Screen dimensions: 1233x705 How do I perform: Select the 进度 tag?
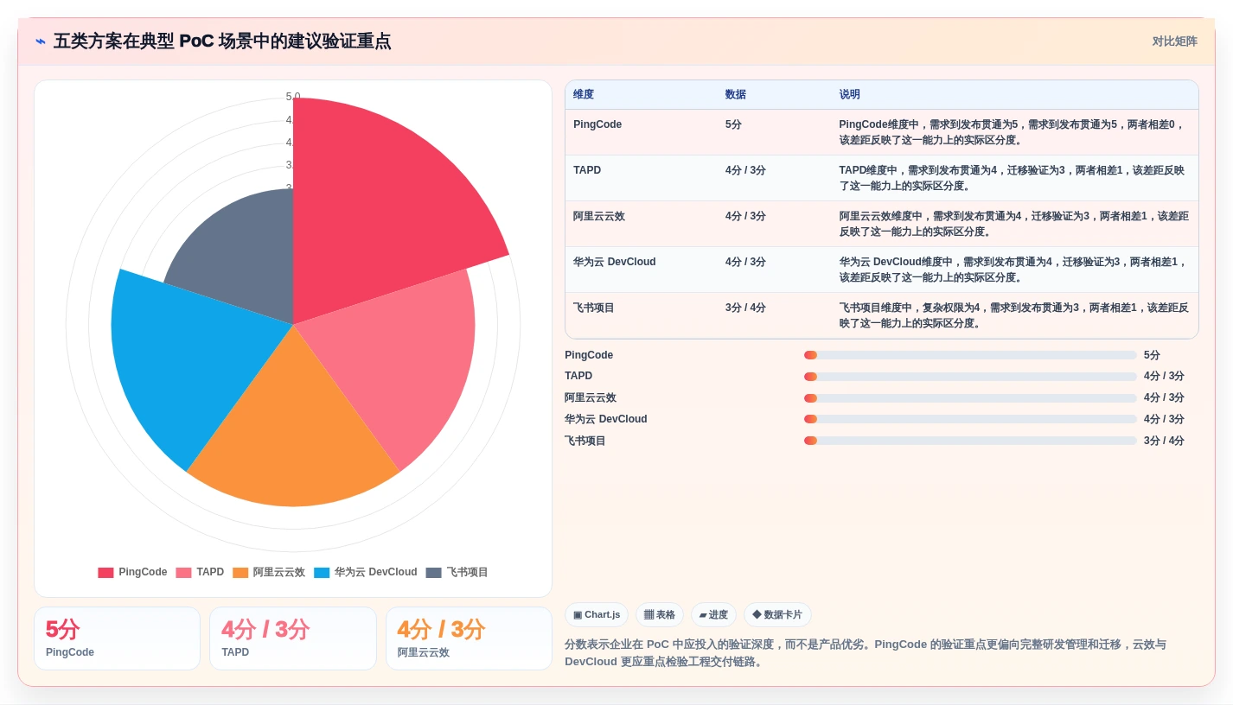click(x=713, y=615)
